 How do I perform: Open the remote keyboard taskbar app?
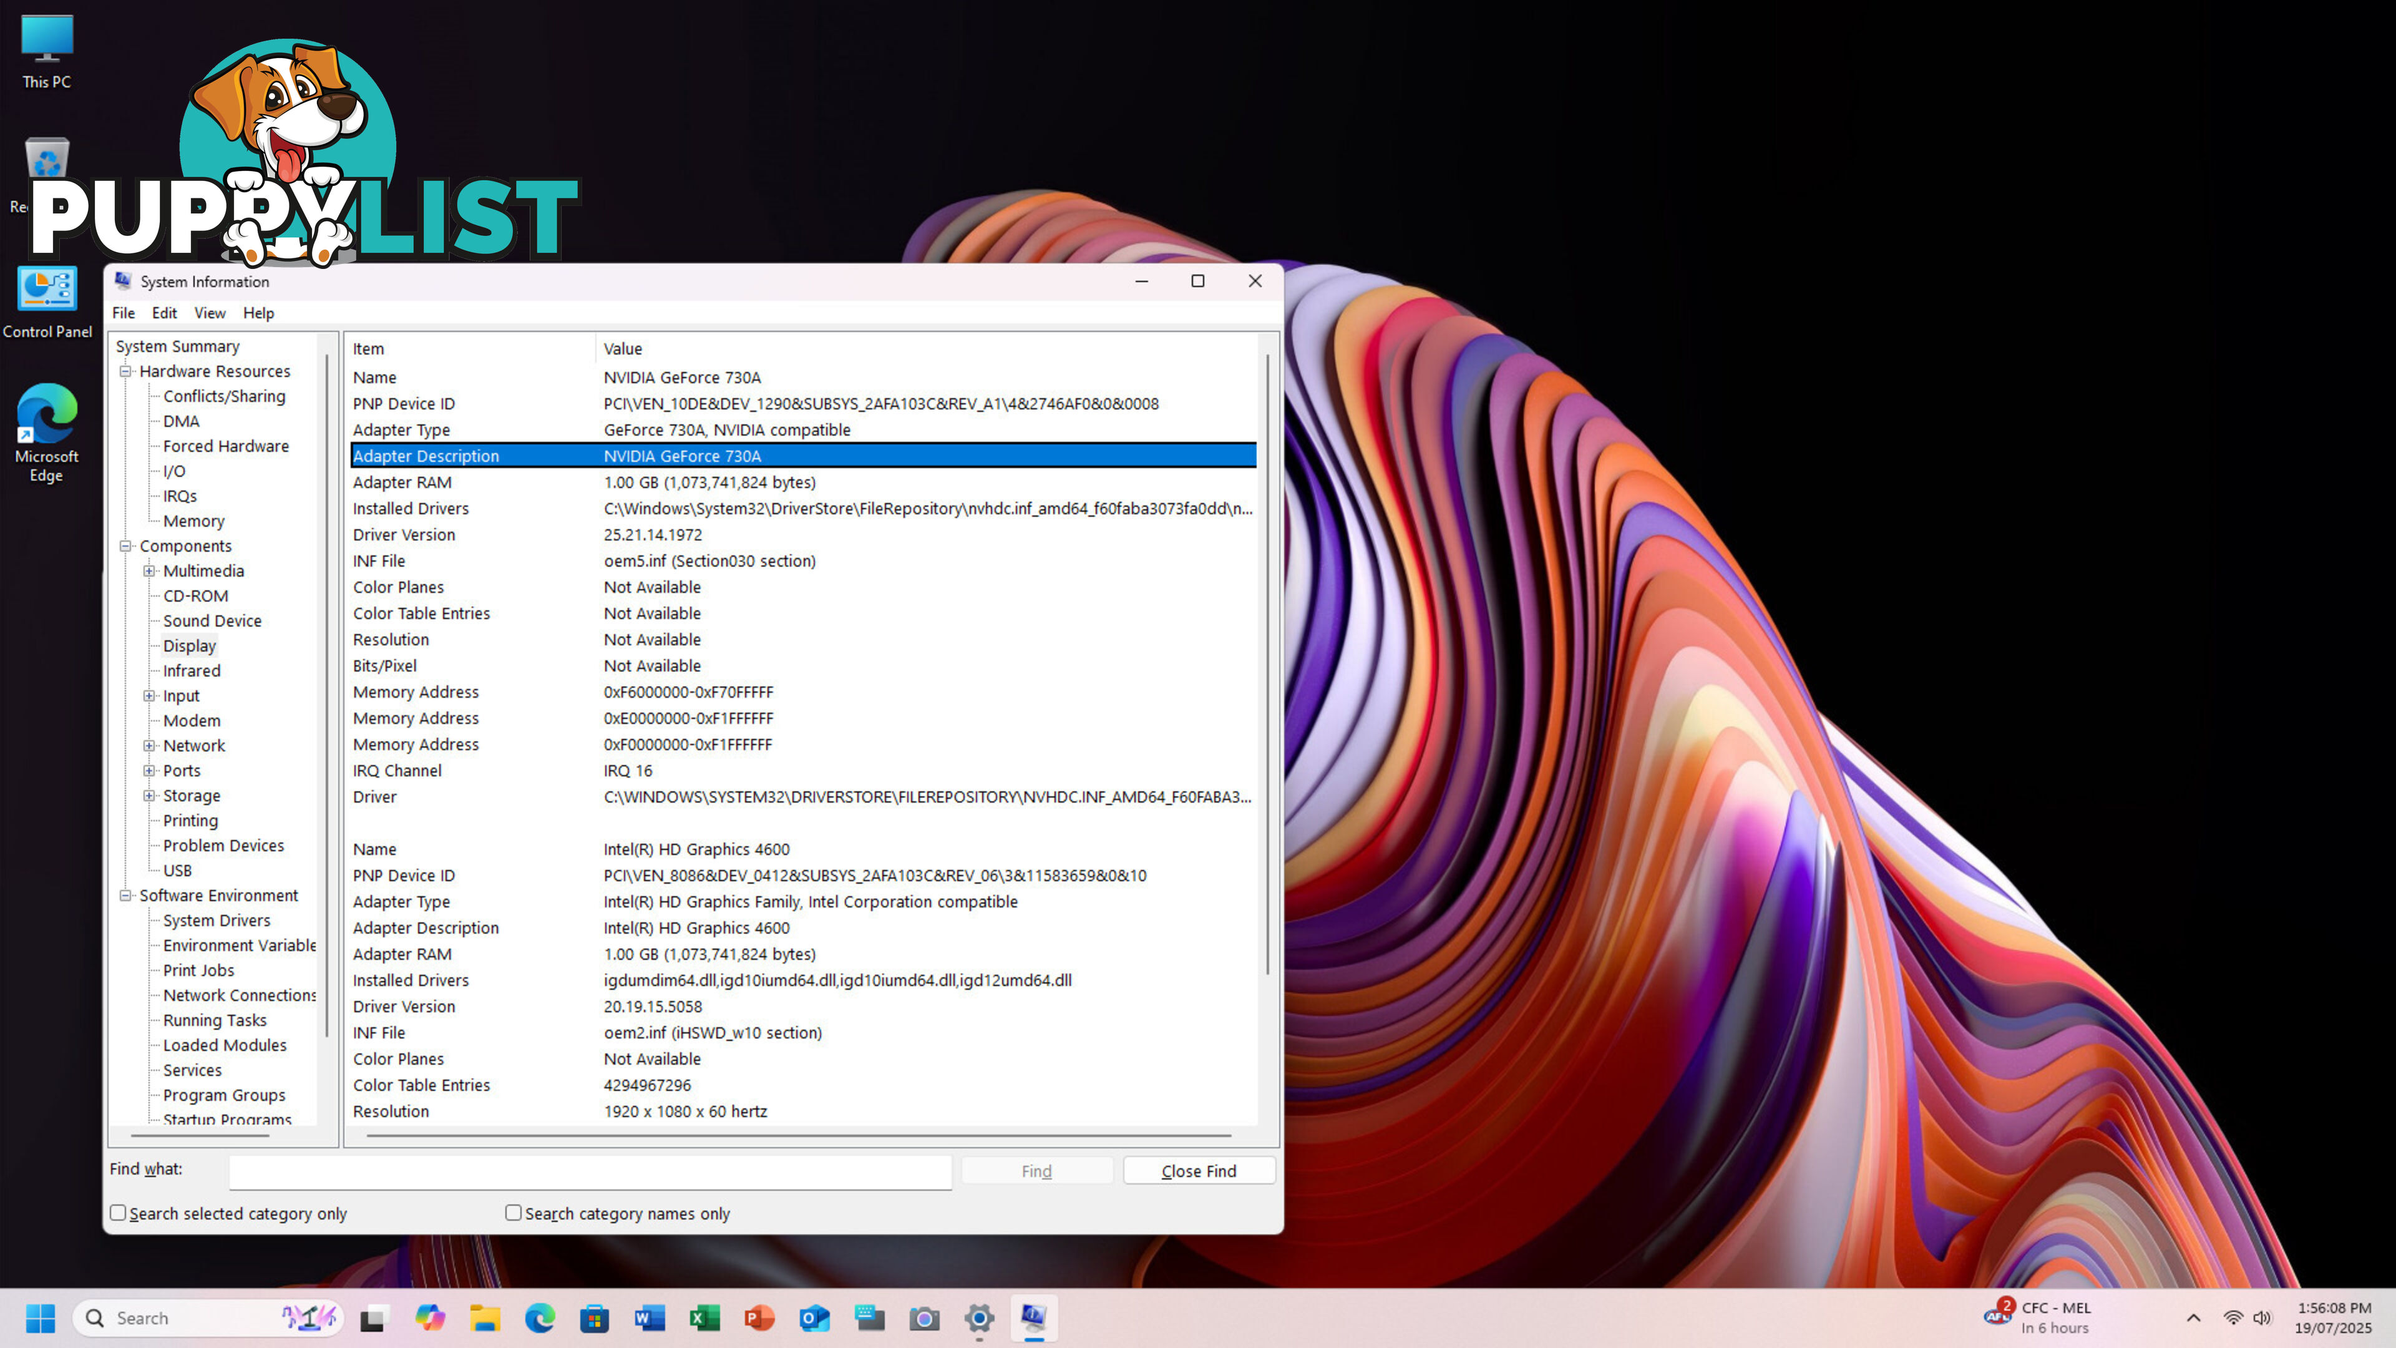(869, 1318)
